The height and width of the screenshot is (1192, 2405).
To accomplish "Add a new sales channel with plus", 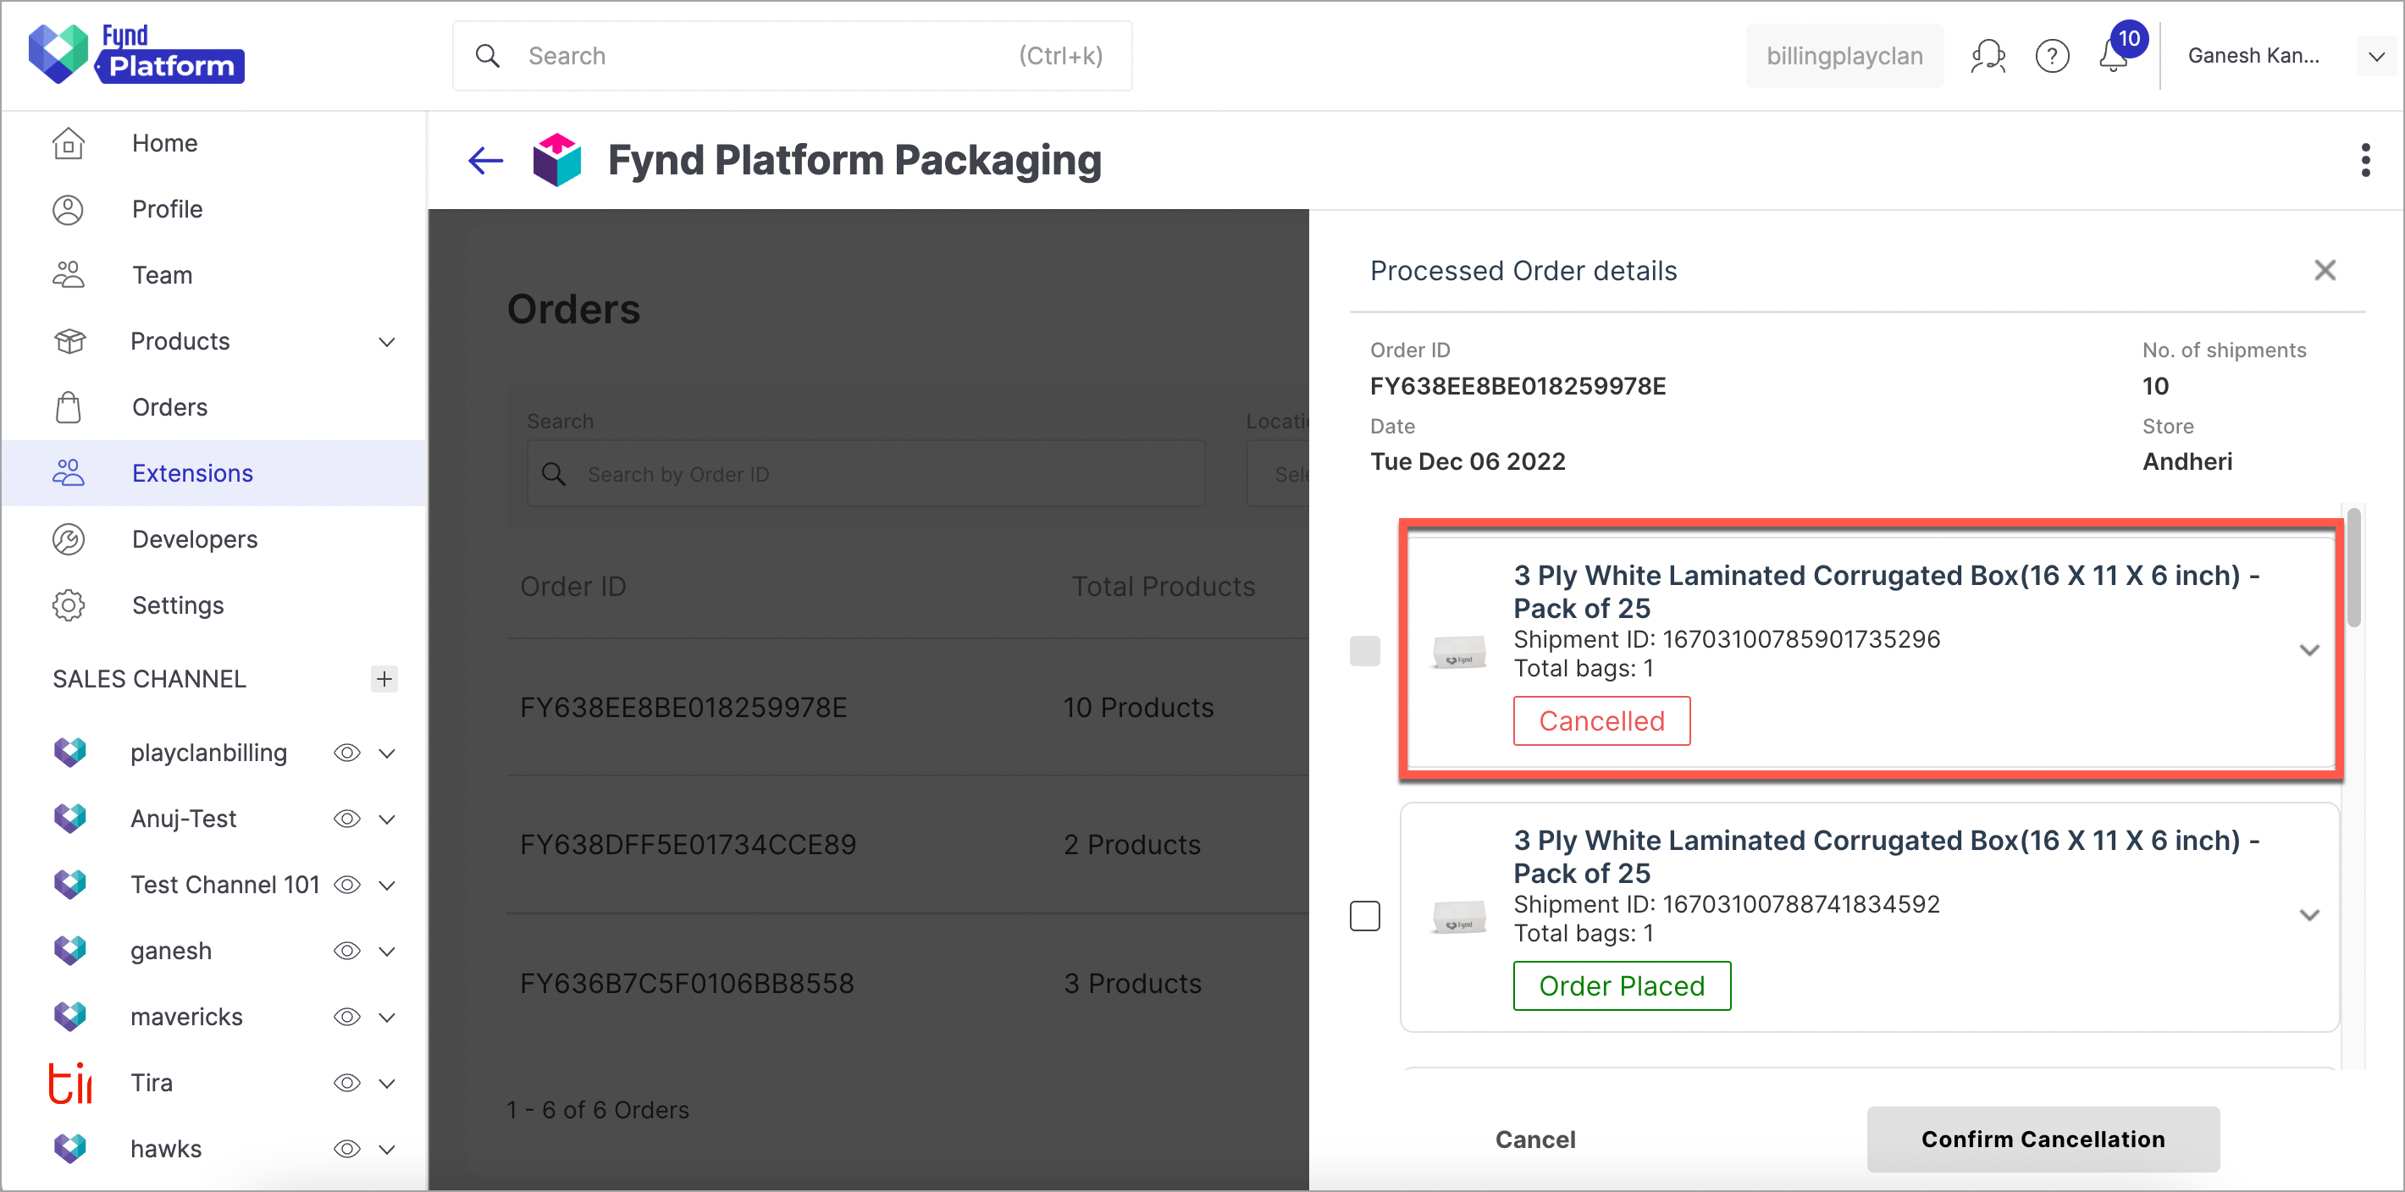I will tap(384, 679).
